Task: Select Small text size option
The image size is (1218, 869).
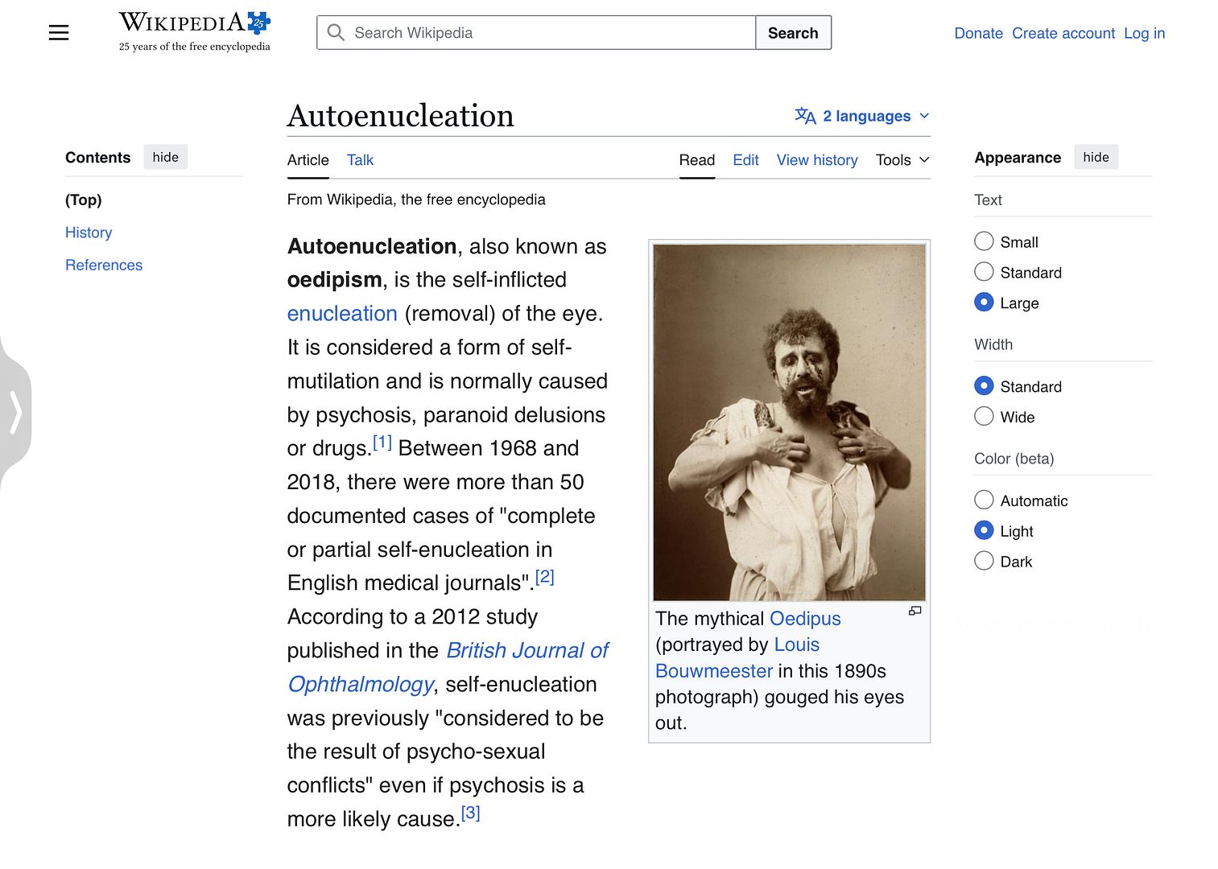Action: pyautogui.click(x=984, y=241)
